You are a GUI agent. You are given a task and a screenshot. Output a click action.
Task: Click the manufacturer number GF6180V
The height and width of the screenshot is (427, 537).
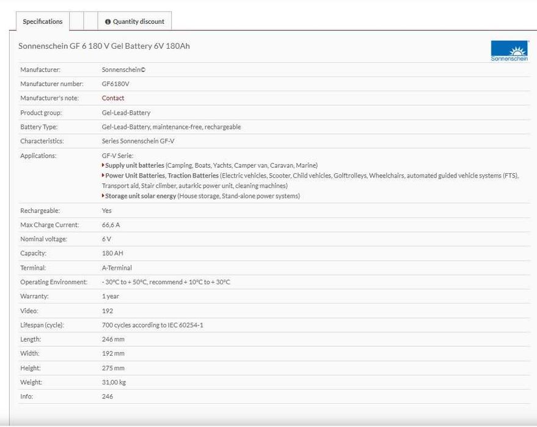(x=115, y=84)
